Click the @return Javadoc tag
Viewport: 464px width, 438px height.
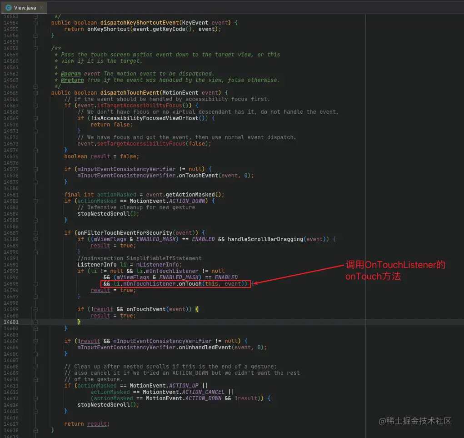pyautogui.click(x=72, y=80)
